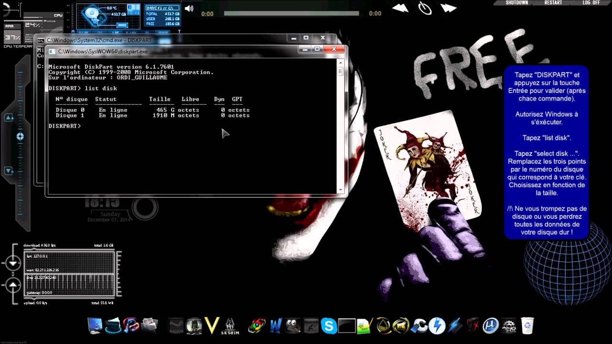This screenshot has width=612, height=344.
Task: Open the slanted blue lightning dock icon
Action: tap(455, 326)
